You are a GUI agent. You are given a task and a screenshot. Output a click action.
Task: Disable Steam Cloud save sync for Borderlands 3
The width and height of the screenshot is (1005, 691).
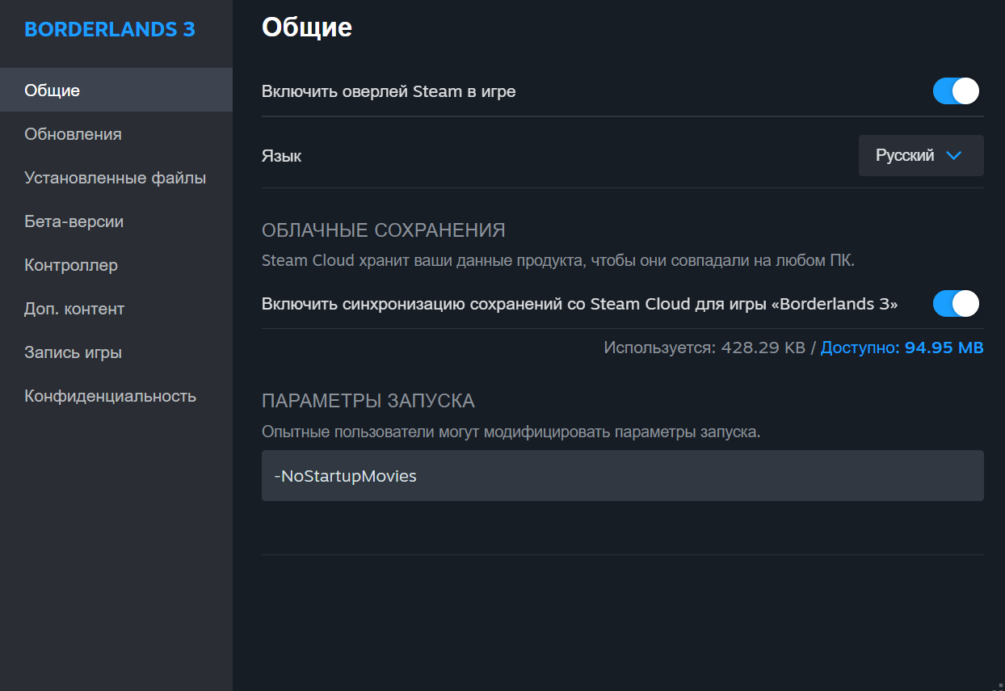[x=956, y=304]
